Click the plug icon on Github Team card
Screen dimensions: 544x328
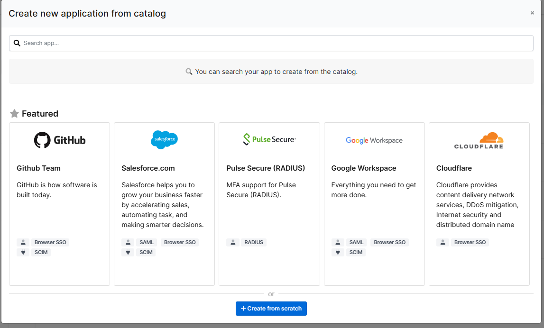(23, 253)
